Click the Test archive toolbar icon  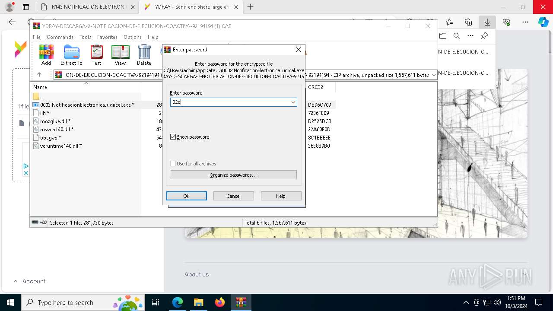(x=97, y=55)
